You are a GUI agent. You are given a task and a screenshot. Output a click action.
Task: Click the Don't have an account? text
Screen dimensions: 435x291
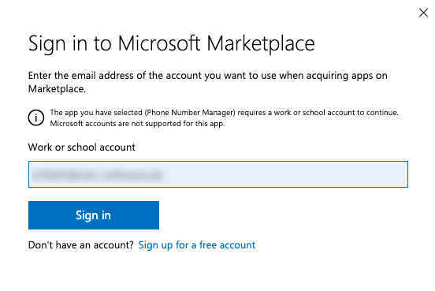(81, 245)
